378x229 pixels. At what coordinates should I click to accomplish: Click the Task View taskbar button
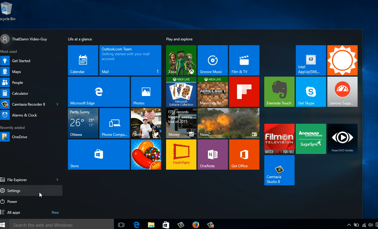[x=121, y=225]
